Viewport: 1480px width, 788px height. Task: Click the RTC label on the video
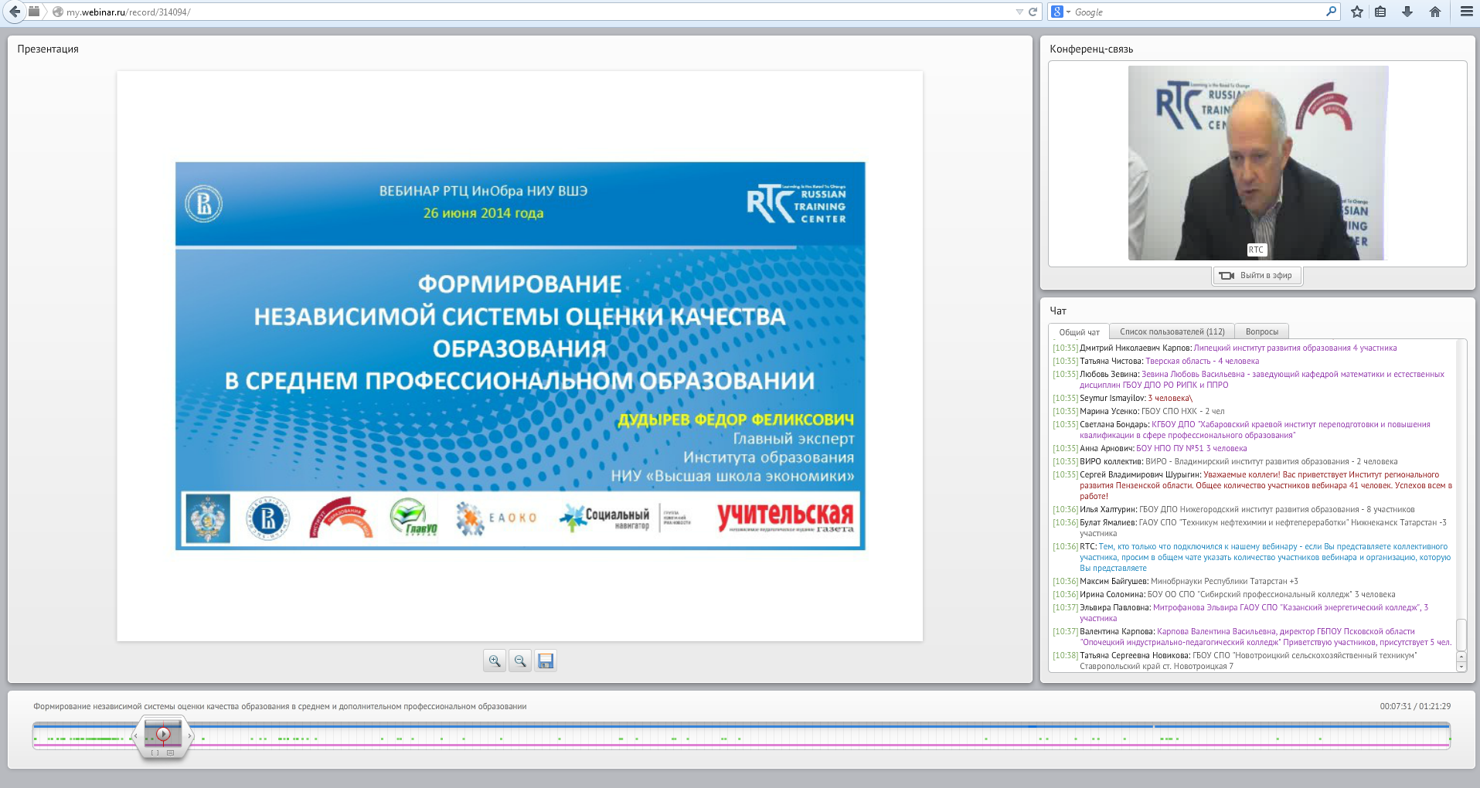tap(1256, 250)
